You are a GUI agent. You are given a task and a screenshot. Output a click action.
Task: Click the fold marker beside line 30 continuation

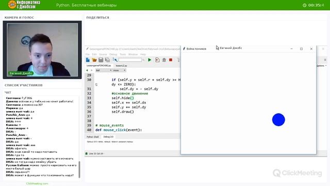point(96,85)
